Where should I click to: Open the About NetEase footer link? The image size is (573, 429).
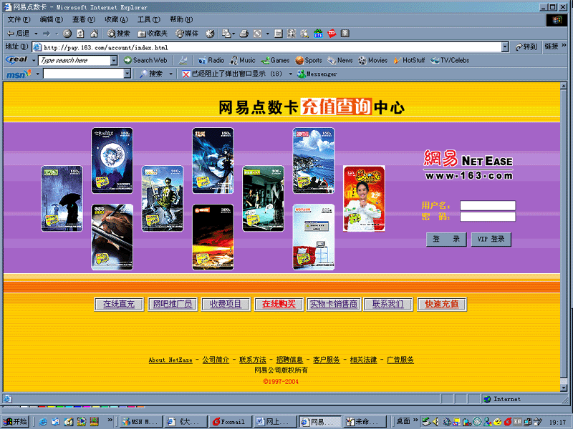pos(170,360)
